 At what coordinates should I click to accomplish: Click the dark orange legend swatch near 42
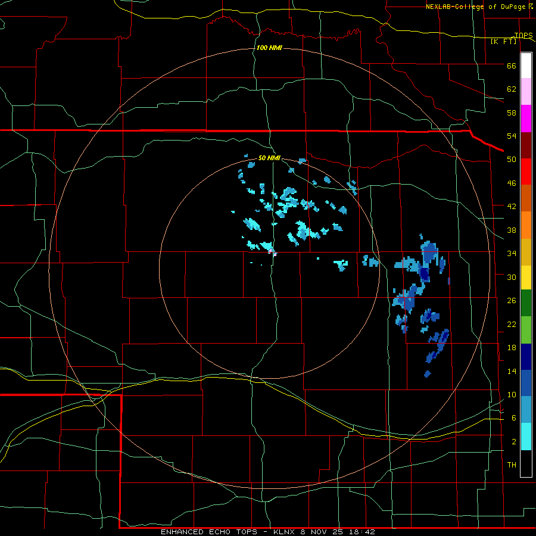click(526, 198)
